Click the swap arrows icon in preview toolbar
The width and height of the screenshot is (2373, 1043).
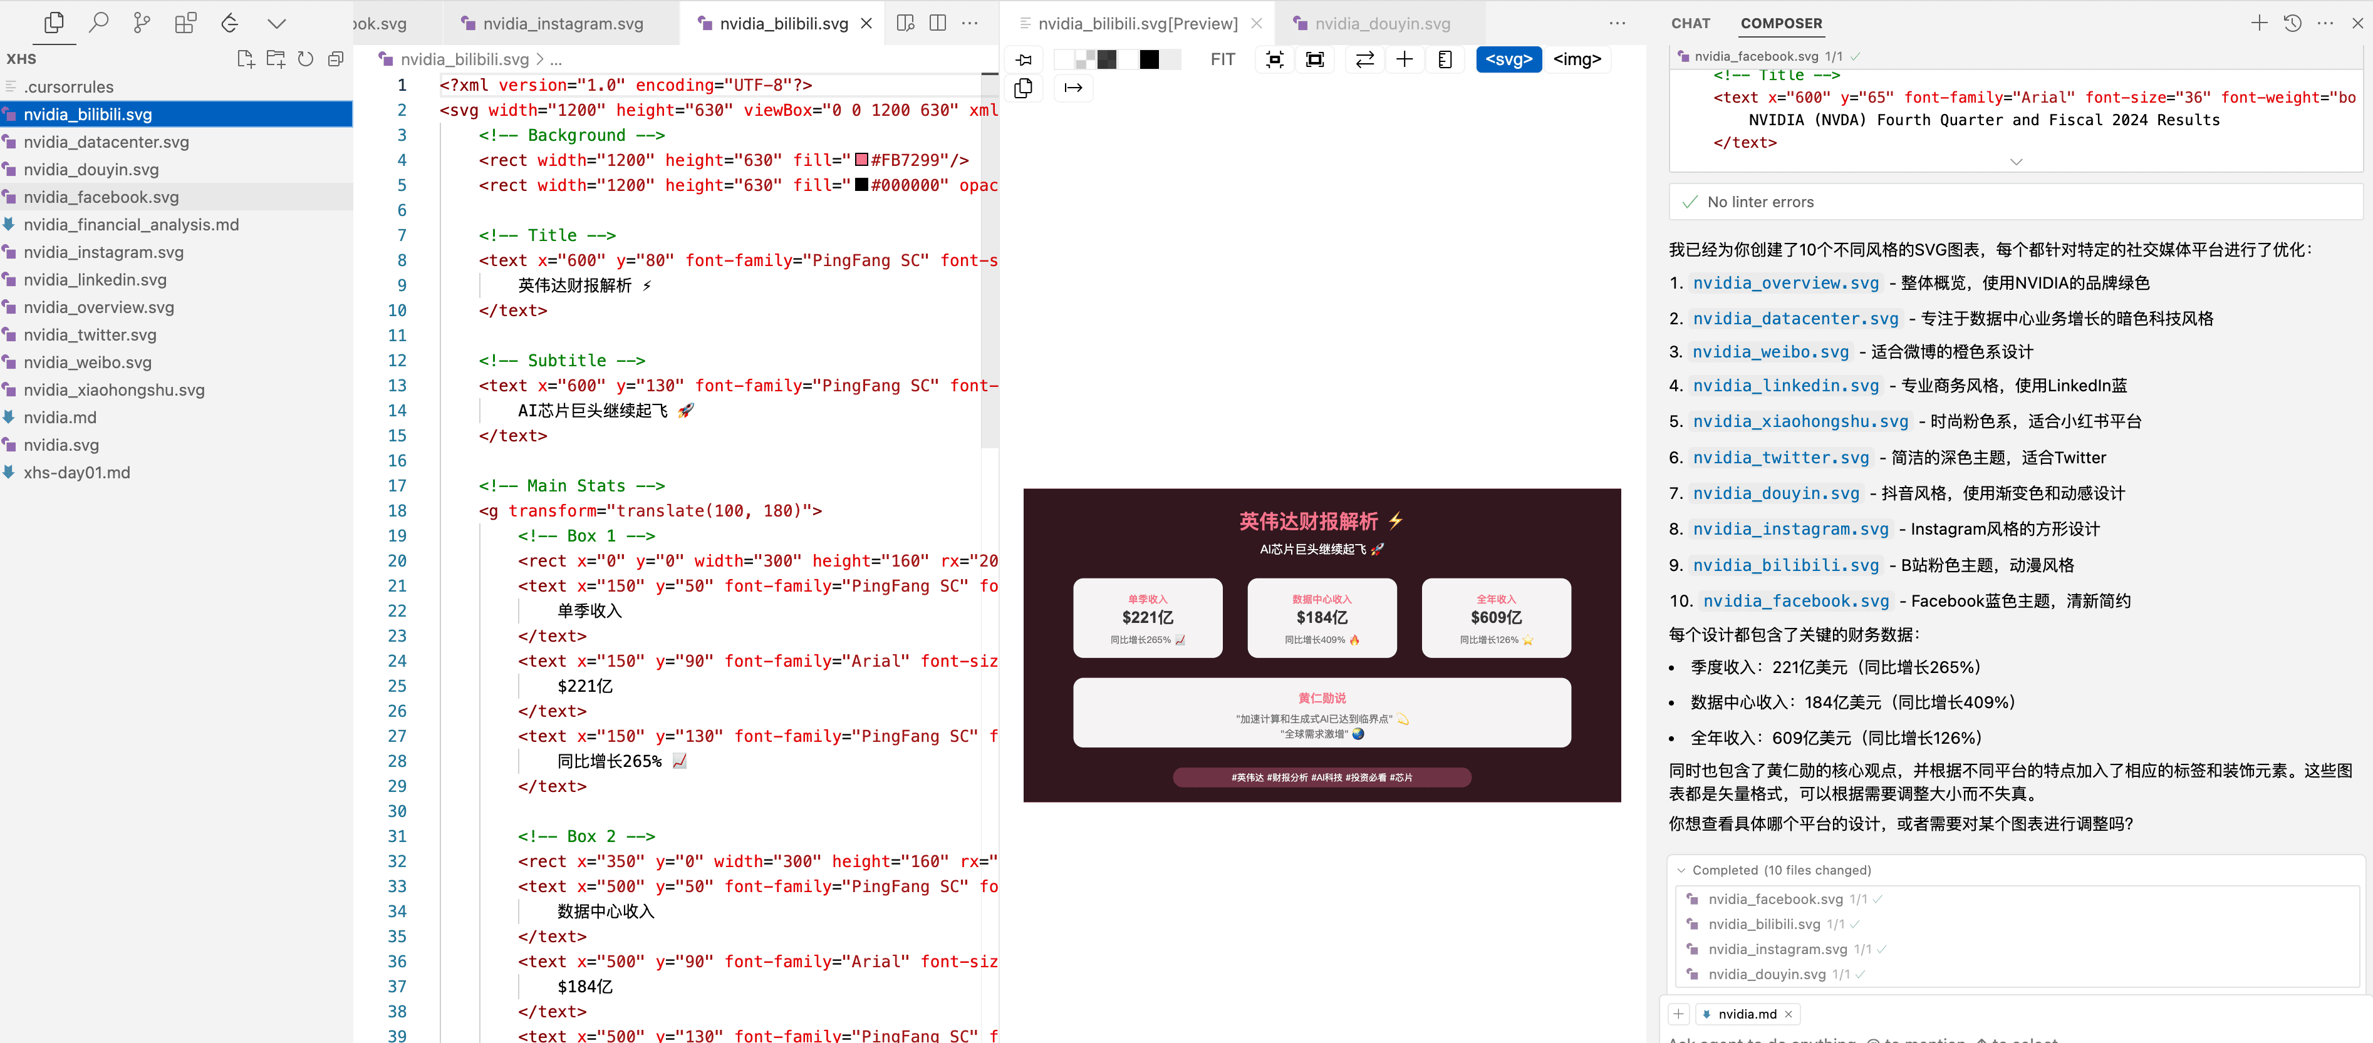click(1365, 60)
